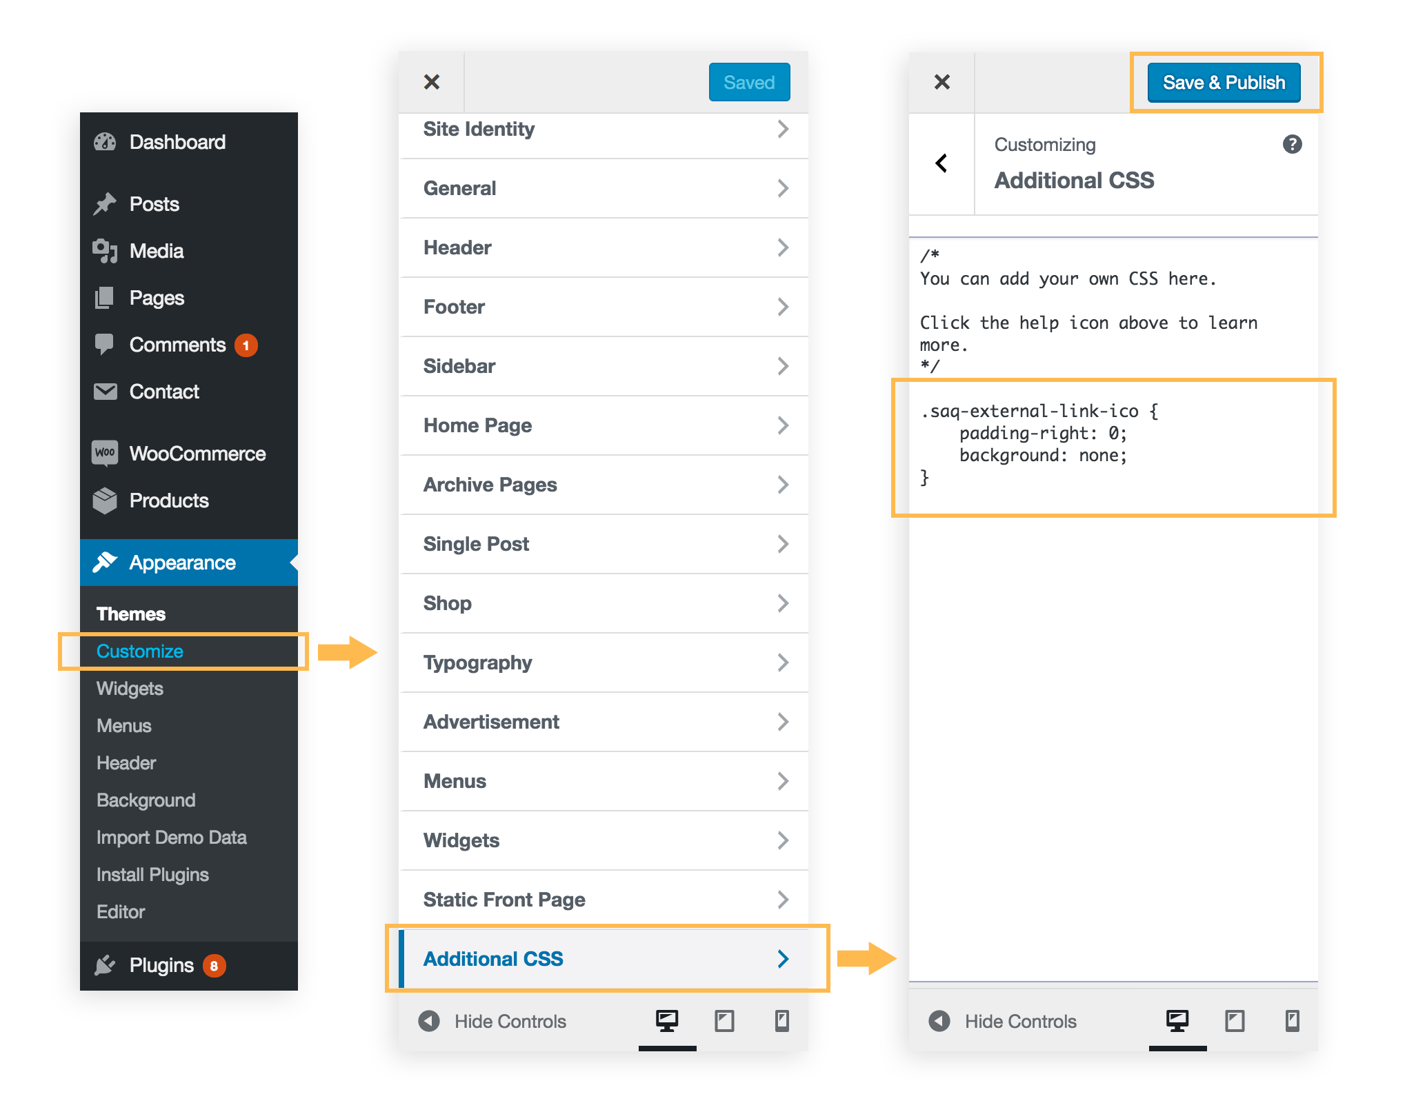Click the Appearance paintbrush icon
The image size is (1425, 1103).
[x=105, y=563]
